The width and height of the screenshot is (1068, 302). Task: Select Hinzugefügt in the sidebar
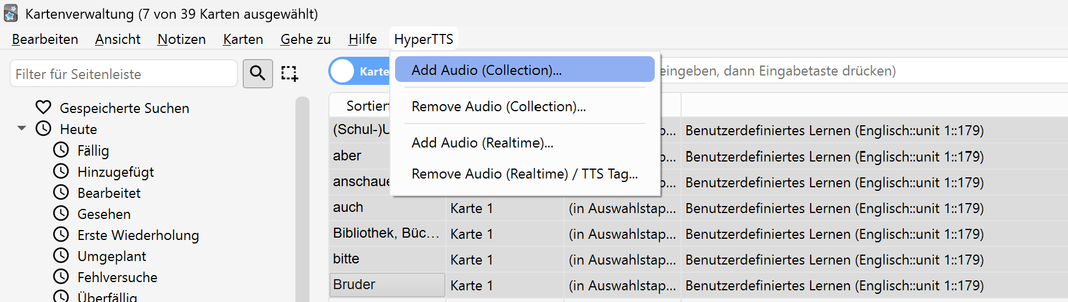(115, 171)
